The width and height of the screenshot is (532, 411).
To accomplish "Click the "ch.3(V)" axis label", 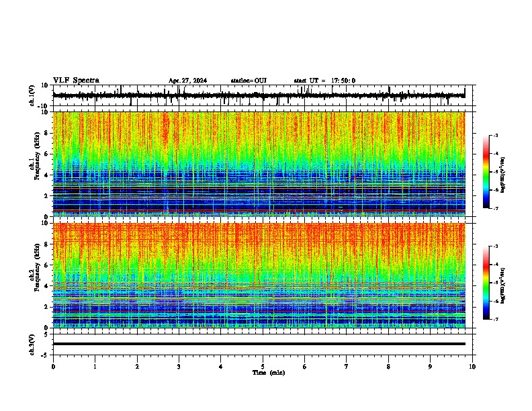I will pos(32,345).
